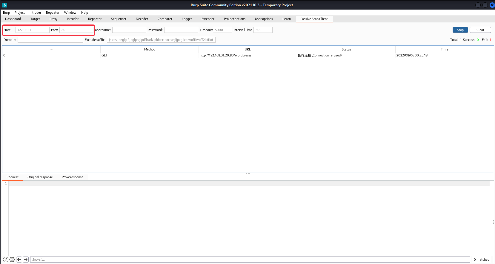Close the Burp Suite window
The width and height of the screenshot is (495, 264).
[x=492, y=5]
